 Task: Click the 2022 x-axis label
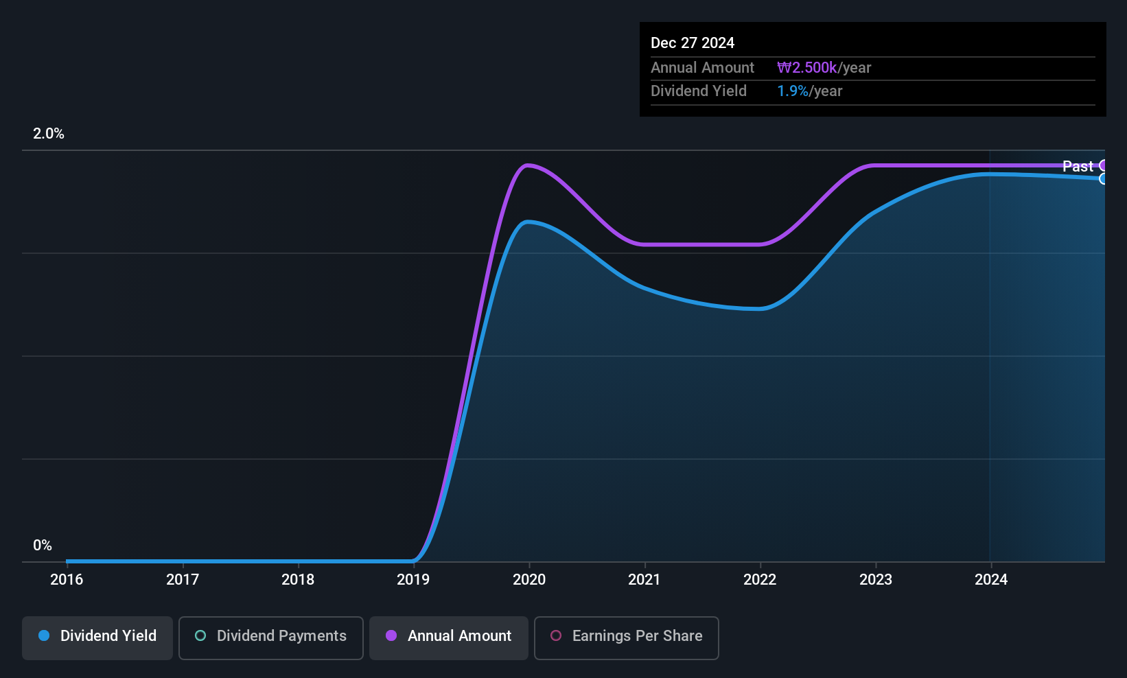point(760,580)
